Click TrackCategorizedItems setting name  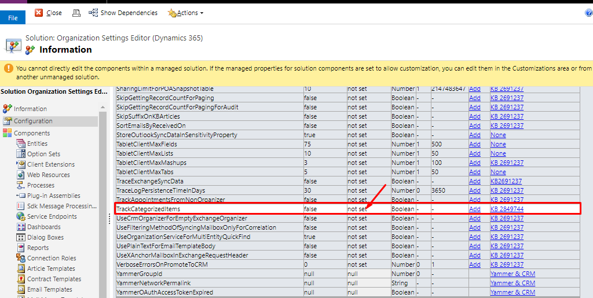(x=148, y=209)
